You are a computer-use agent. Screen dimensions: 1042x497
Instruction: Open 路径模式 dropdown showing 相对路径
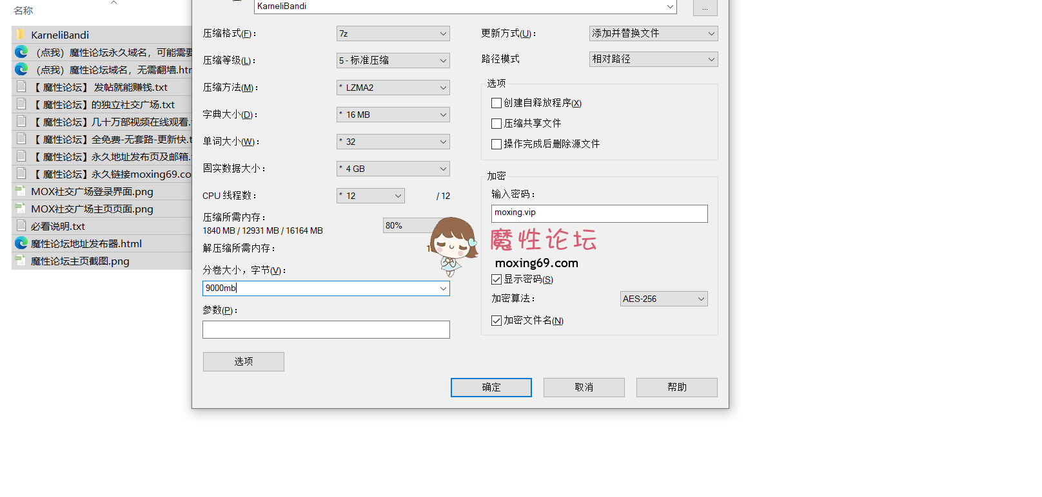(653, 59)
